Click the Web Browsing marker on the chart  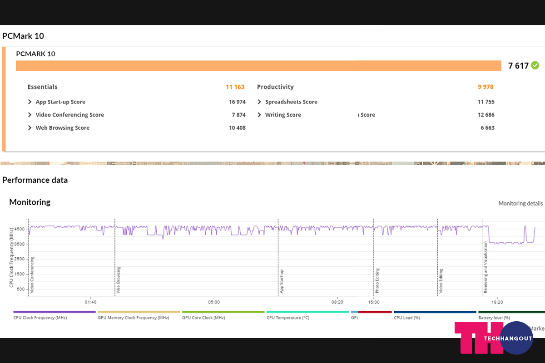coord(119,280)
